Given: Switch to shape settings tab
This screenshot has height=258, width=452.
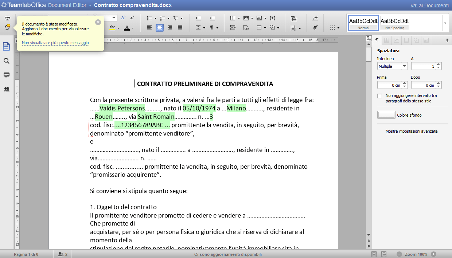Looking at the screenshot, I should click(416, 40).
